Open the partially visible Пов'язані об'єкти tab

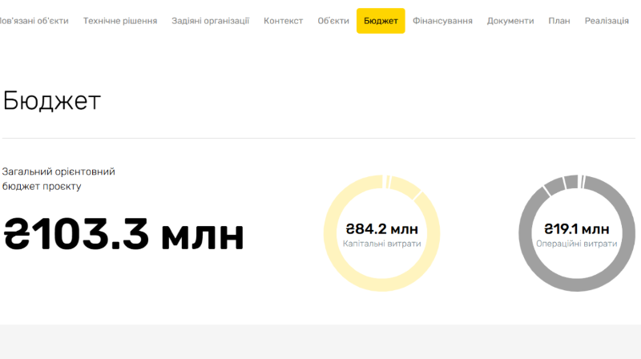pyautogui.click(x=34, y=21)
